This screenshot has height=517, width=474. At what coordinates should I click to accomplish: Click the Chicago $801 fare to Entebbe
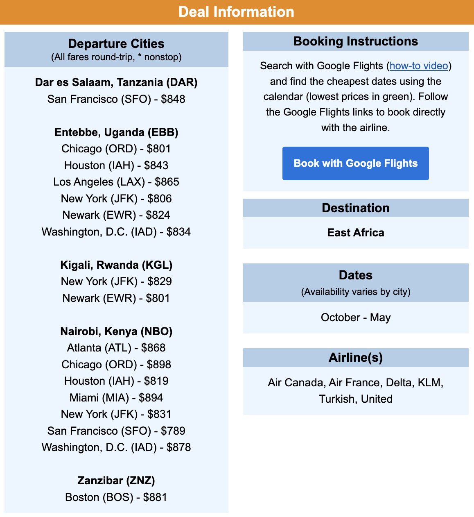[x=116, y=149]
